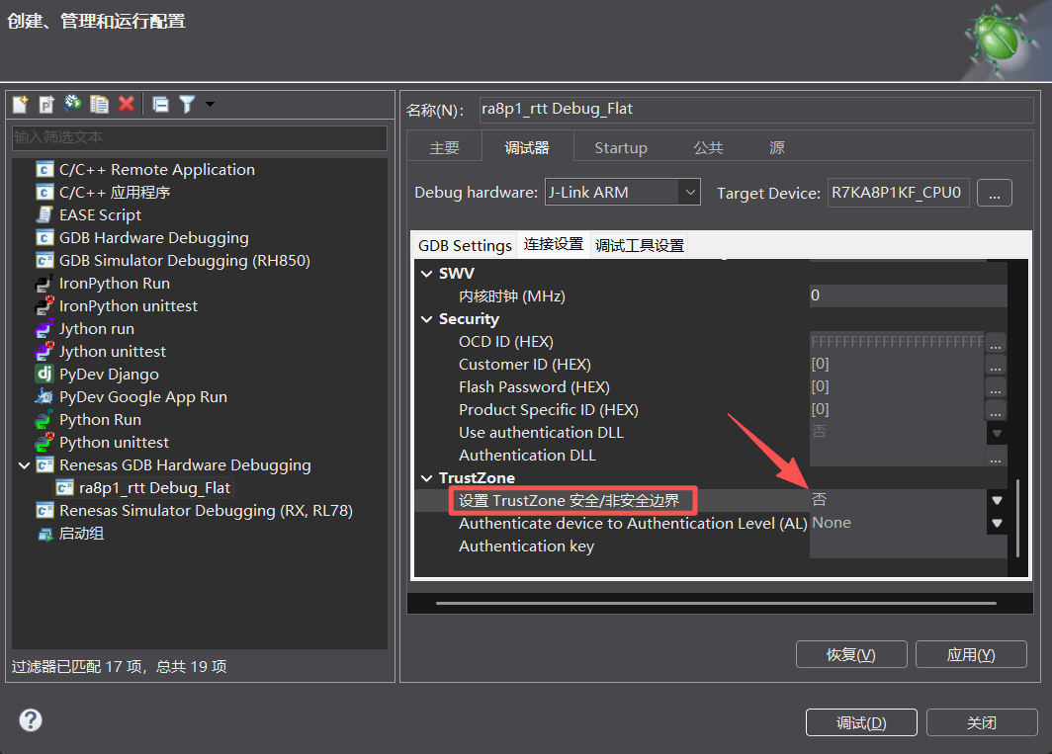Click the Target Device browse button

pos(995,194)
